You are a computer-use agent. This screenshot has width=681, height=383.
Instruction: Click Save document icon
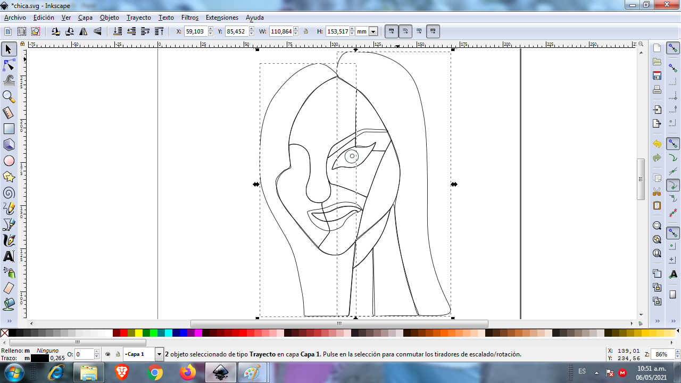click(x=657, y=76)
